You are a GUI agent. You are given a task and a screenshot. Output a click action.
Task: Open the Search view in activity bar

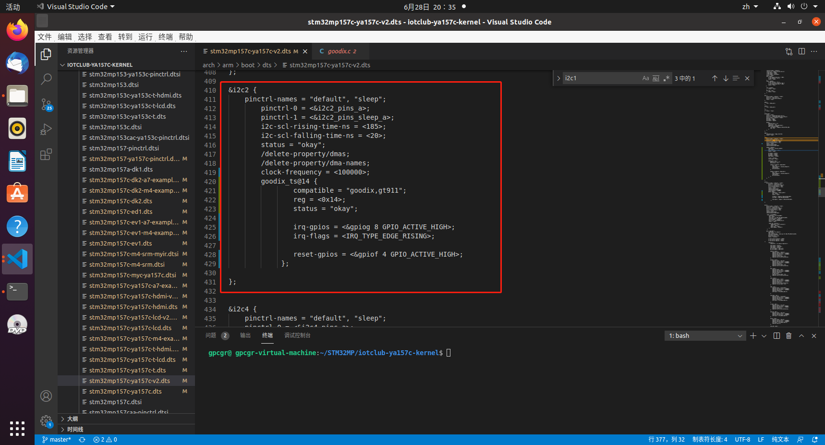(x=46, y=79)
